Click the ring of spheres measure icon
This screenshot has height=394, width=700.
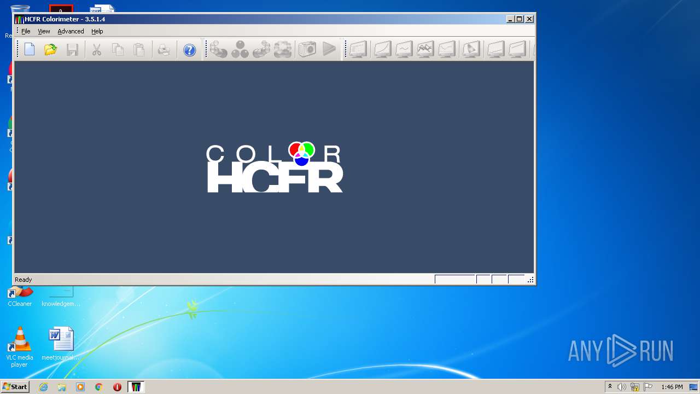coord(283,49)
